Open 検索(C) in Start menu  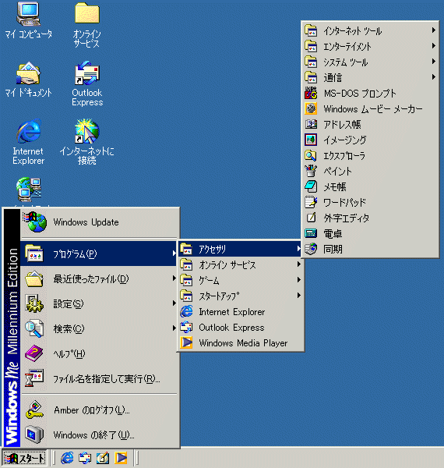pyautogui.click(x=100, y=328)
